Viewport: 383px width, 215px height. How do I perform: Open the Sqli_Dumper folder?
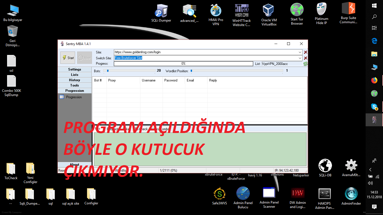(x=30, y=197)
